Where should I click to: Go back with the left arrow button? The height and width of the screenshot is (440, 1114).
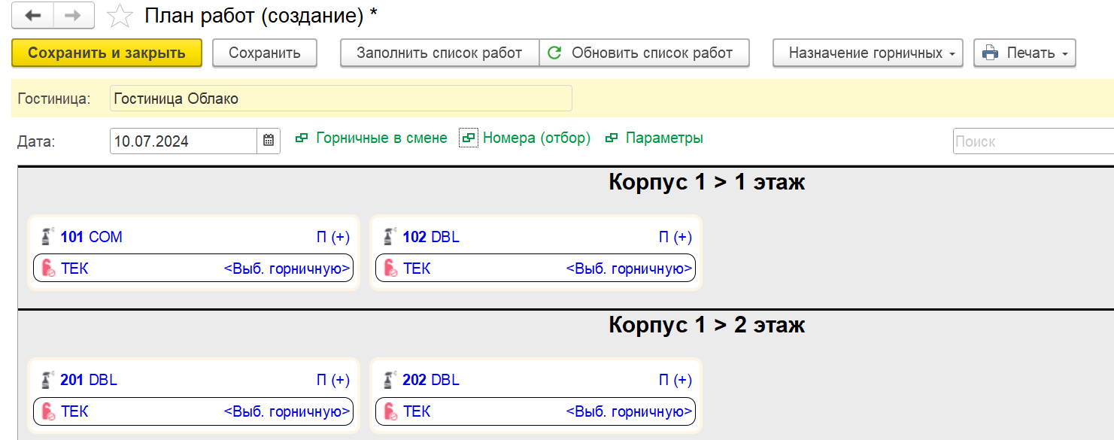click(33, 16)
